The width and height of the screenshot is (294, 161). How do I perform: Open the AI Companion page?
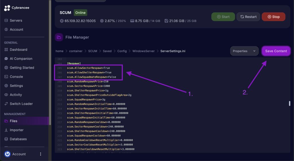[x=21, y=59]
